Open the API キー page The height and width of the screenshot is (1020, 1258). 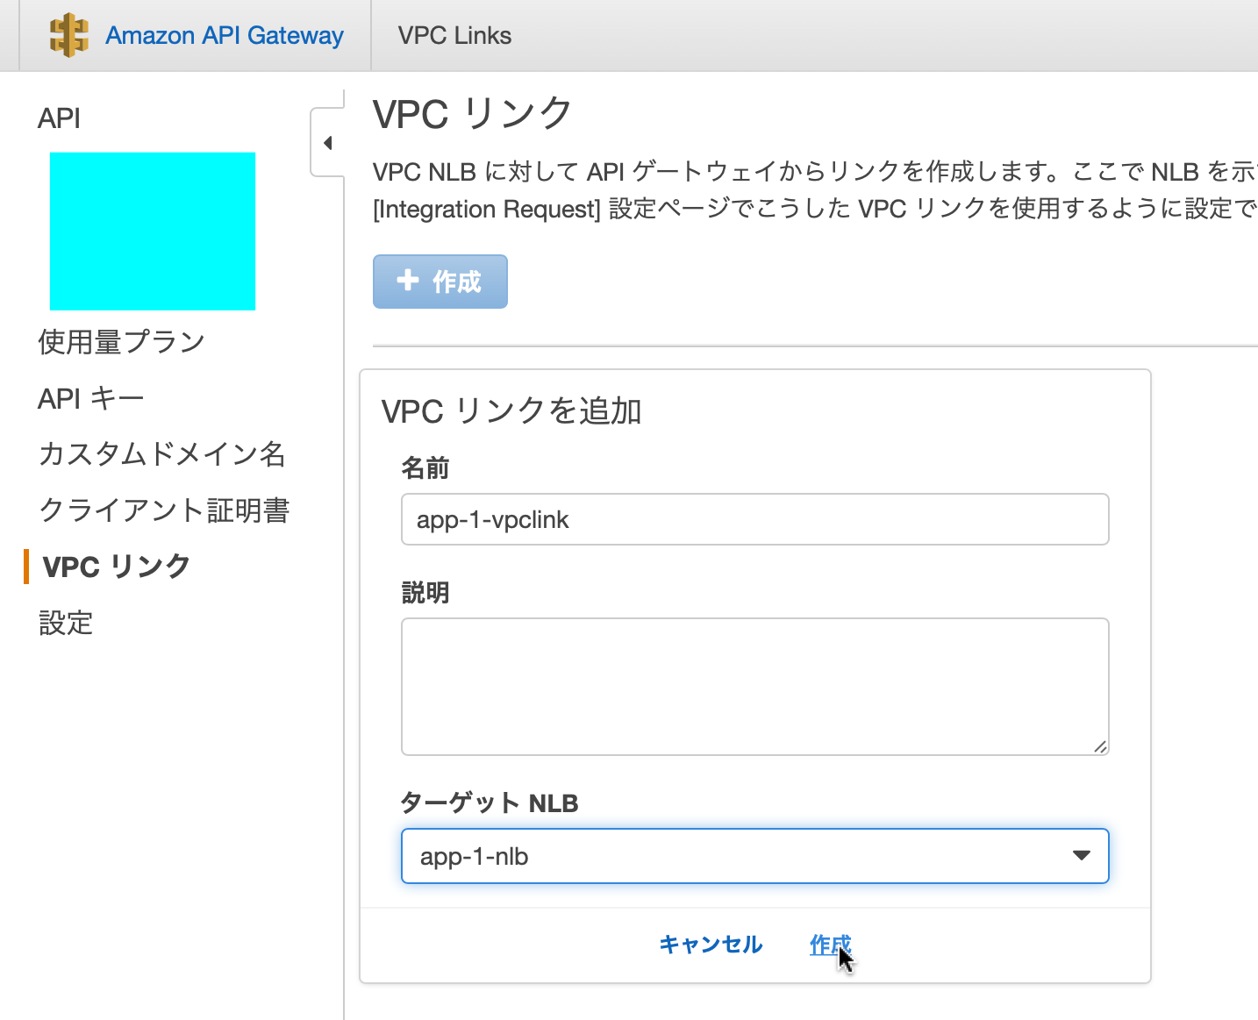click(x=90, y=397)
